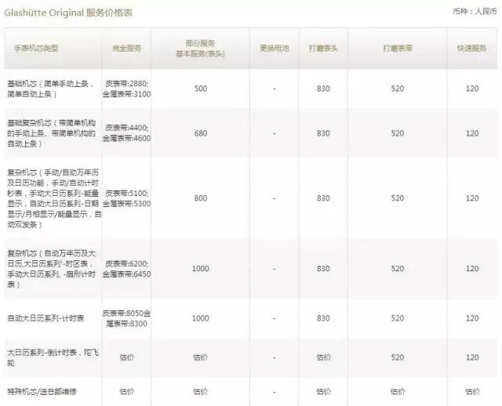Click the 830 value in the 6200/6450 row
Screen dimensions: 502x406
(x=323, y=268)
